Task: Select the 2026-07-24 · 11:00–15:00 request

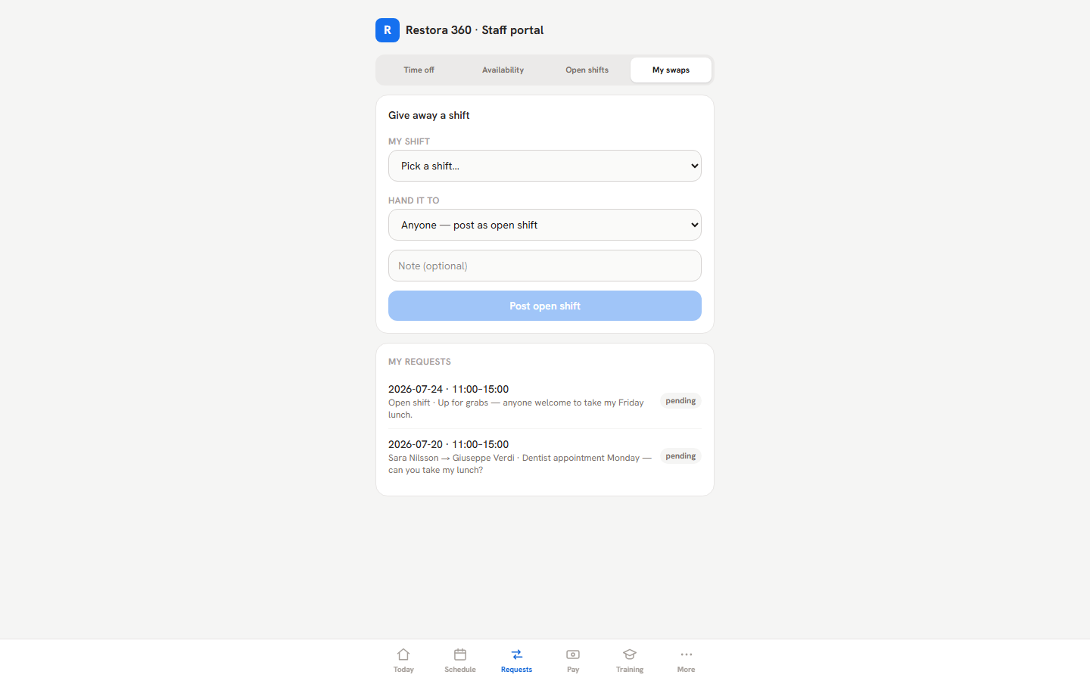Action: pos(545,401)
